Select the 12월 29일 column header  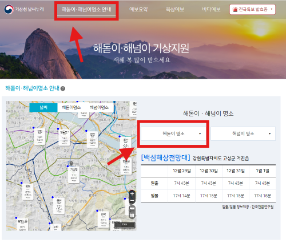[x=181, y=171]
